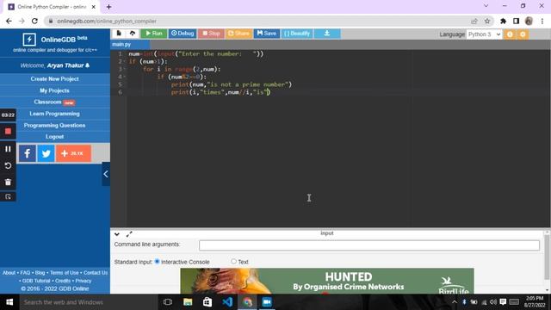Click the browser back arrow

point(9,21)
